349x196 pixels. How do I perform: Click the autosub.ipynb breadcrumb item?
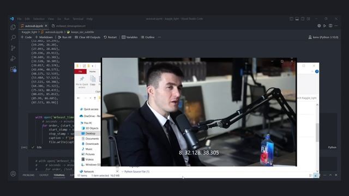coord(52,32)
